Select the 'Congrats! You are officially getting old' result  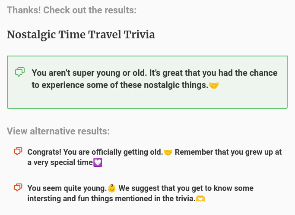pos(95,152)
